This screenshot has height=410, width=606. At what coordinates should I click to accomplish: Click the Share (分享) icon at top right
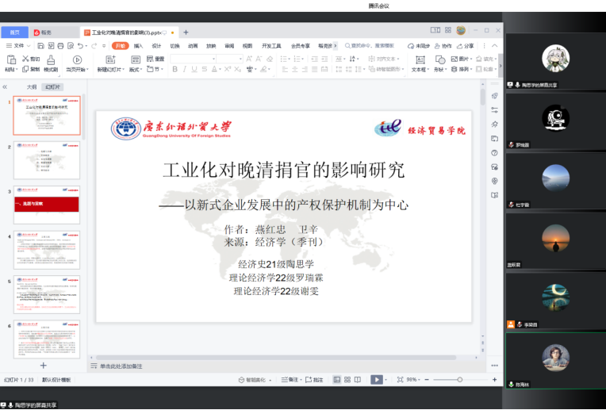466,46
